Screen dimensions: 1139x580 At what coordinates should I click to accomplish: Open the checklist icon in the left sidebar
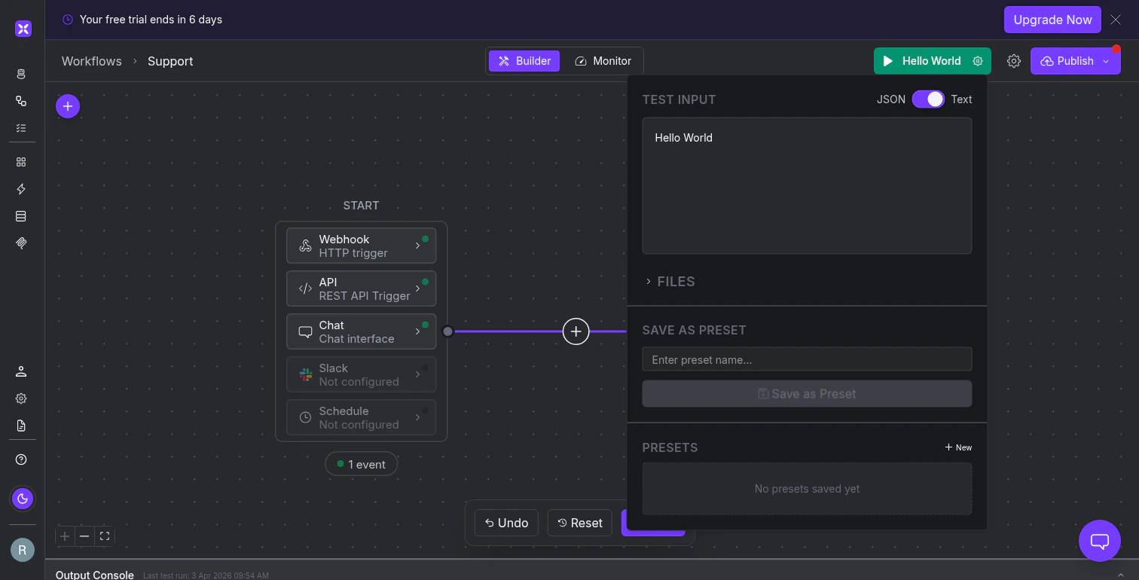[x=21, y=128]
